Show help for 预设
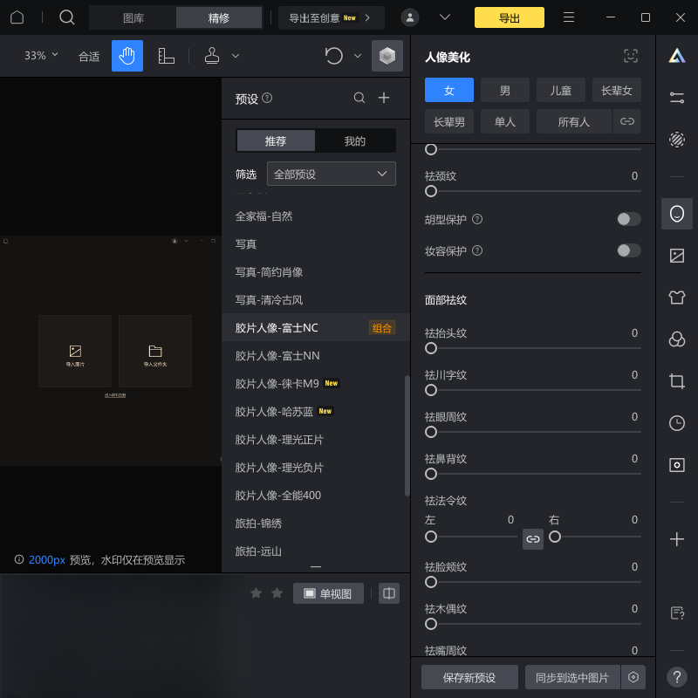Viewport: 698px width, 698px height. [x=267, y=98]
